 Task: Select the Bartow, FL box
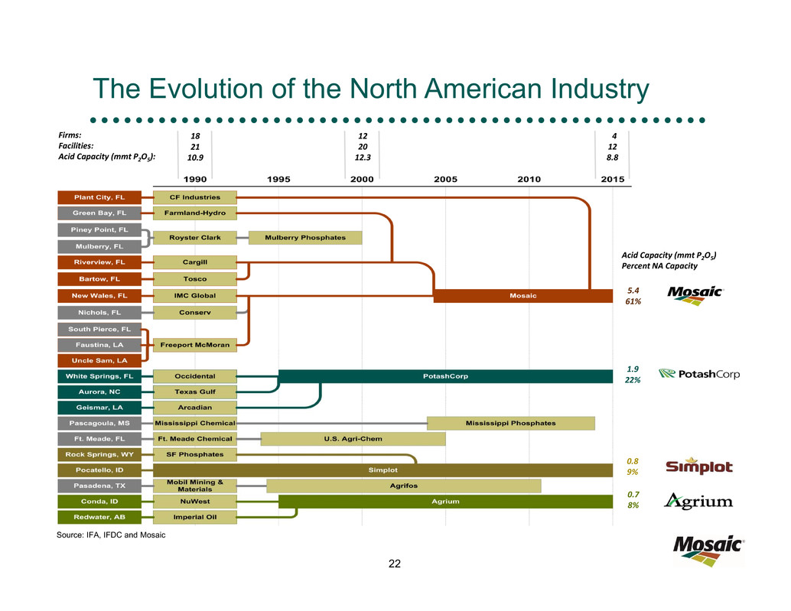99,279
